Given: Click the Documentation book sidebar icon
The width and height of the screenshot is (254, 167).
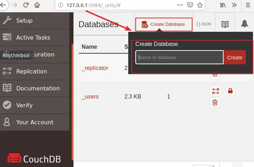Looking at the screenshot, I should tap(7, 88).
